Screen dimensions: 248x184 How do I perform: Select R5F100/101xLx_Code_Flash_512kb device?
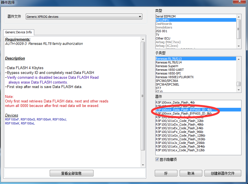(x=180, y=150)
